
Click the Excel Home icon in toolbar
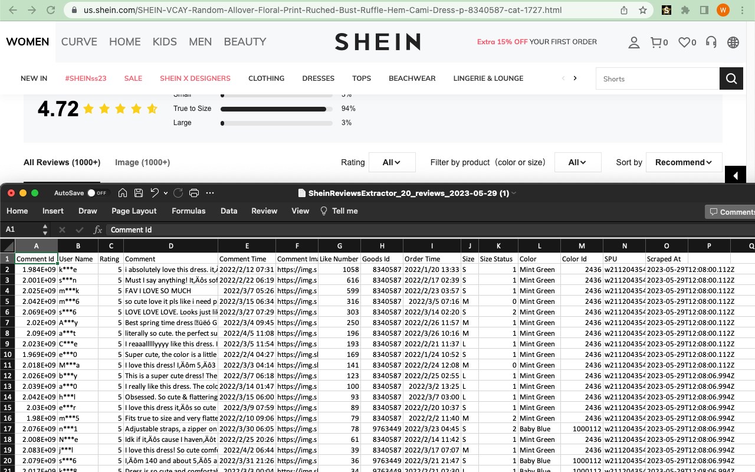123,193
